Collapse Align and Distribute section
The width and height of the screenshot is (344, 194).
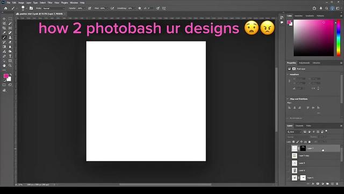pos(288,99)
